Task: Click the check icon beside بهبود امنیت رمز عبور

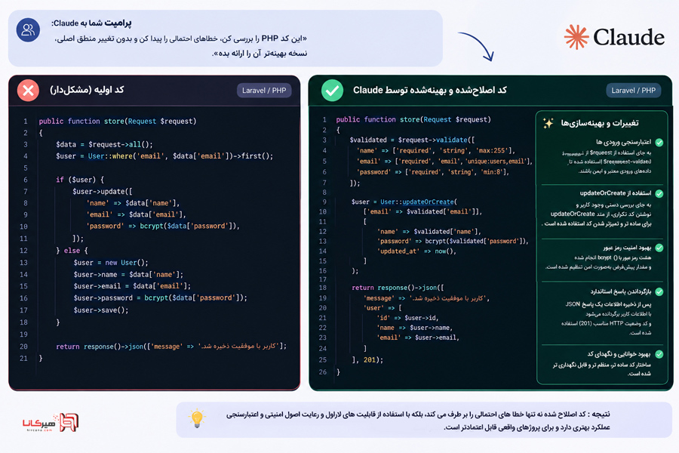Action: [x=659, y=248]
